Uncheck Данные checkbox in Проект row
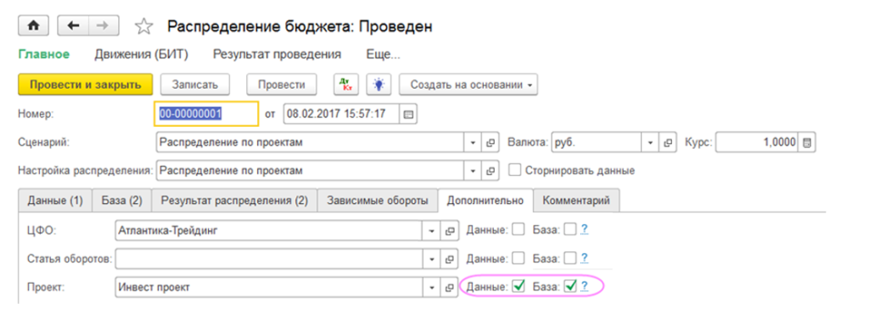This screenshot has height=320, width=869. (519, 286)
